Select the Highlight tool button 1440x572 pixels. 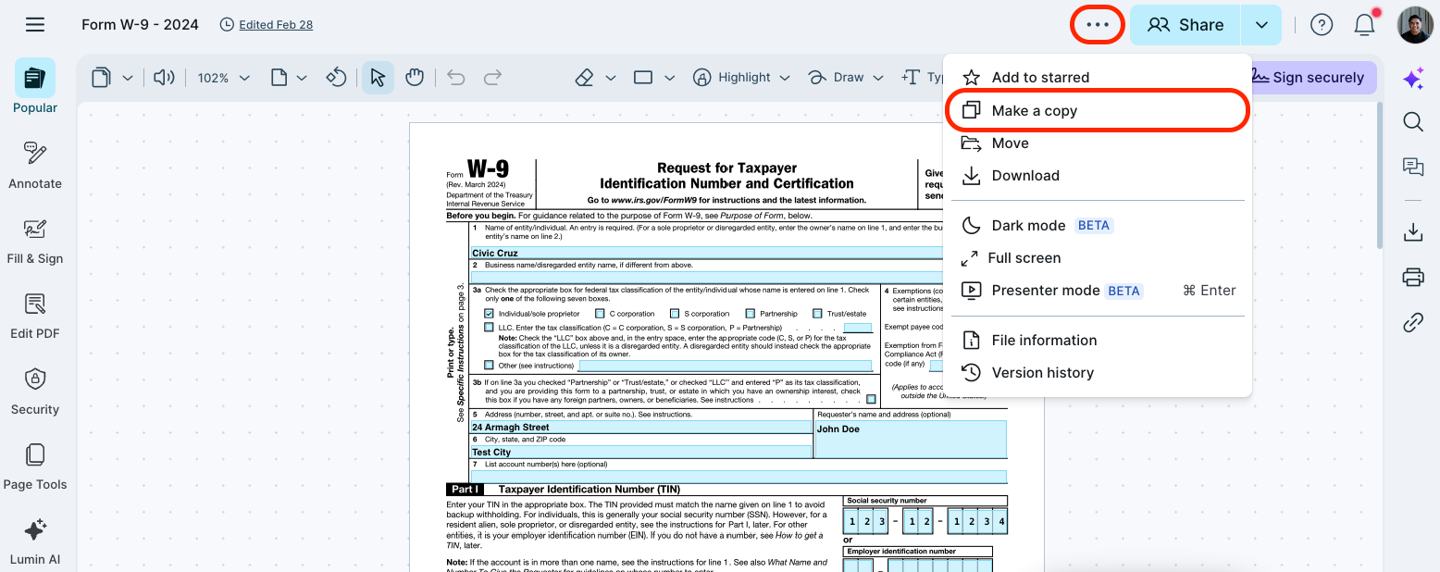click(732, 78)
